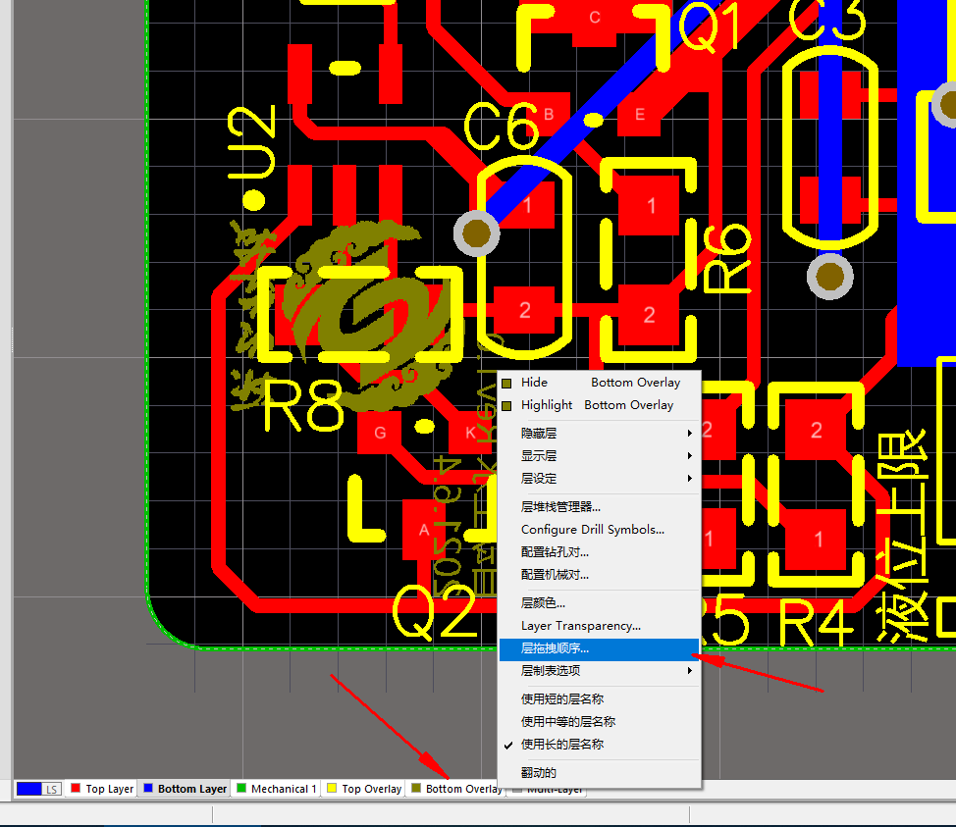956x827 pixels.
Task: Click the grayed Multi-Layer tab color square
Action: [x=517, y=788]
